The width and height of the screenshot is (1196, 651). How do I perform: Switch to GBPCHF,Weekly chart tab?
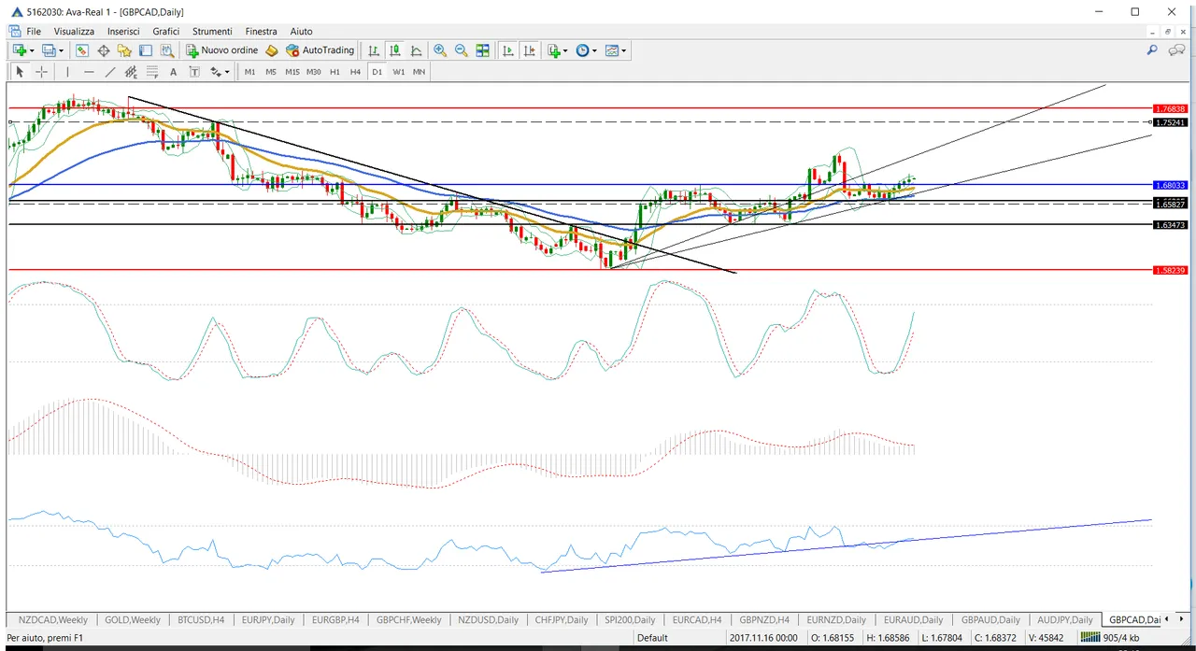409,619
